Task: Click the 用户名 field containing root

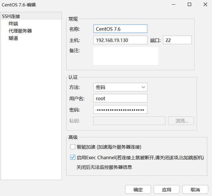Action: (120, 98)
